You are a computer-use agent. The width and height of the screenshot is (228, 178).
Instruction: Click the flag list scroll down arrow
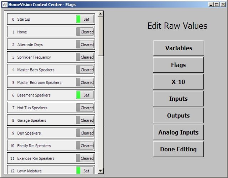[x=100, y=171]
